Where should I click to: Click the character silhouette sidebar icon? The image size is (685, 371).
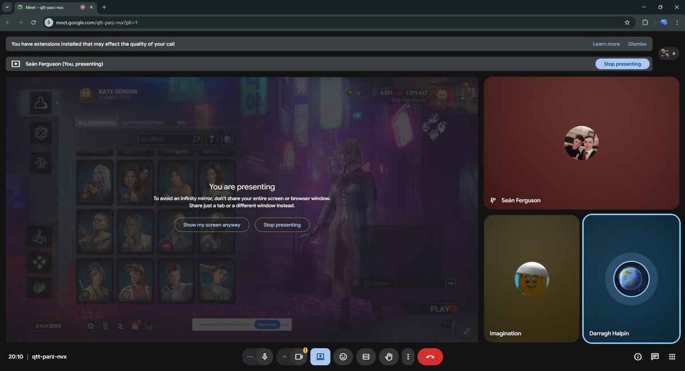[x=41, y=103]
